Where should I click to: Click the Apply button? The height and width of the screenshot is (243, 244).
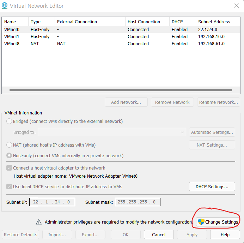192,235
